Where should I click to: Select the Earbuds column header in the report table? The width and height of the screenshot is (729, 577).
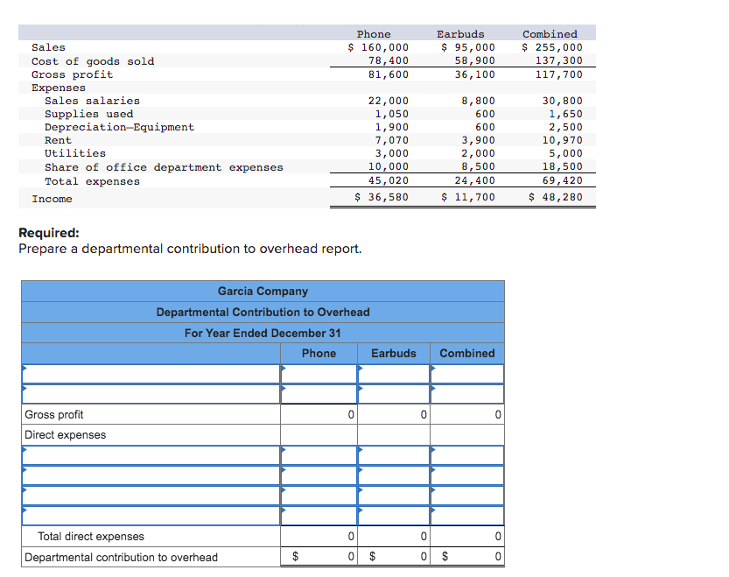(393, 353)
